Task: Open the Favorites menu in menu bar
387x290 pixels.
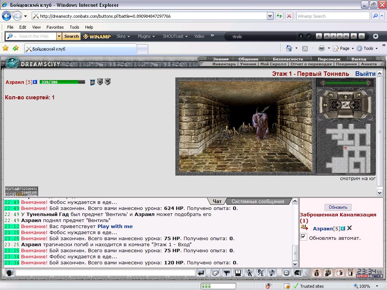Action: click(x=55, y=27)
